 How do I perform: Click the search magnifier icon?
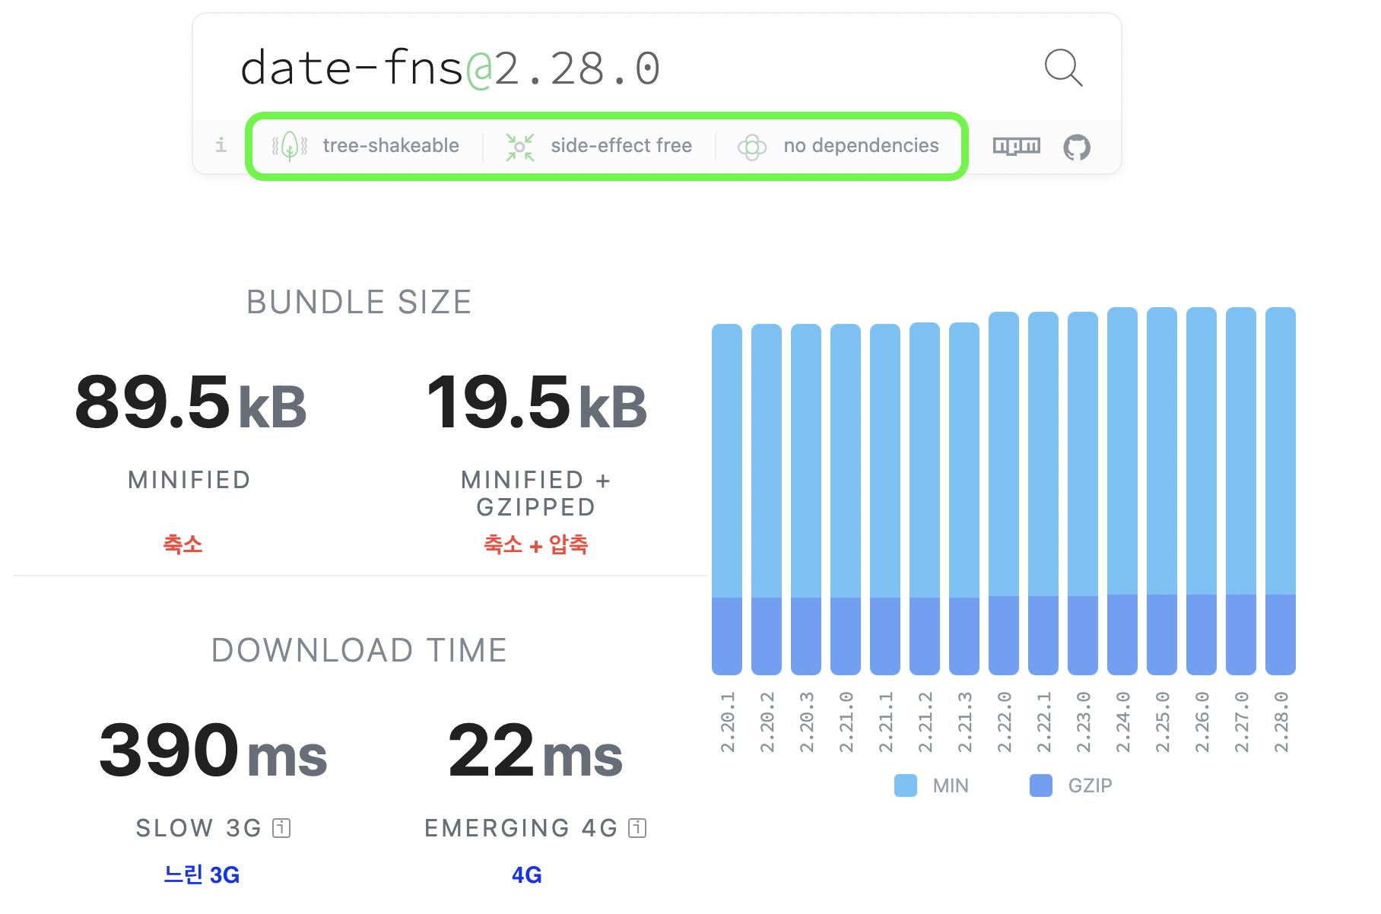(x=1063, y=68)
